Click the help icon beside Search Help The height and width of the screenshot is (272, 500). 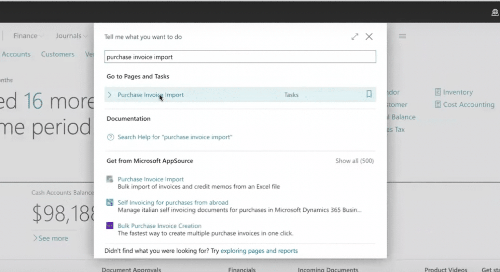111,137
